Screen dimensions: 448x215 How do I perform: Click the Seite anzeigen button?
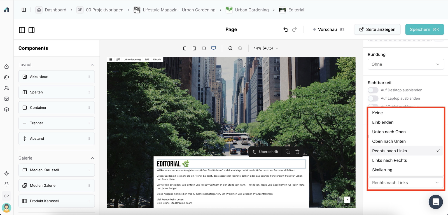pyautogui.click(x=377, y=29)
